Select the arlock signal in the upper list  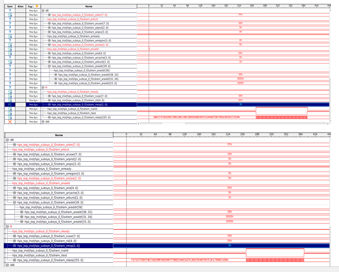[73, 19]
